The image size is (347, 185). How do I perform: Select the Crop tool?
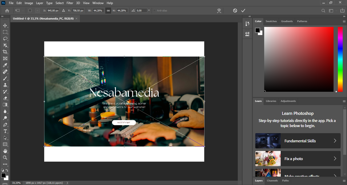5,52
